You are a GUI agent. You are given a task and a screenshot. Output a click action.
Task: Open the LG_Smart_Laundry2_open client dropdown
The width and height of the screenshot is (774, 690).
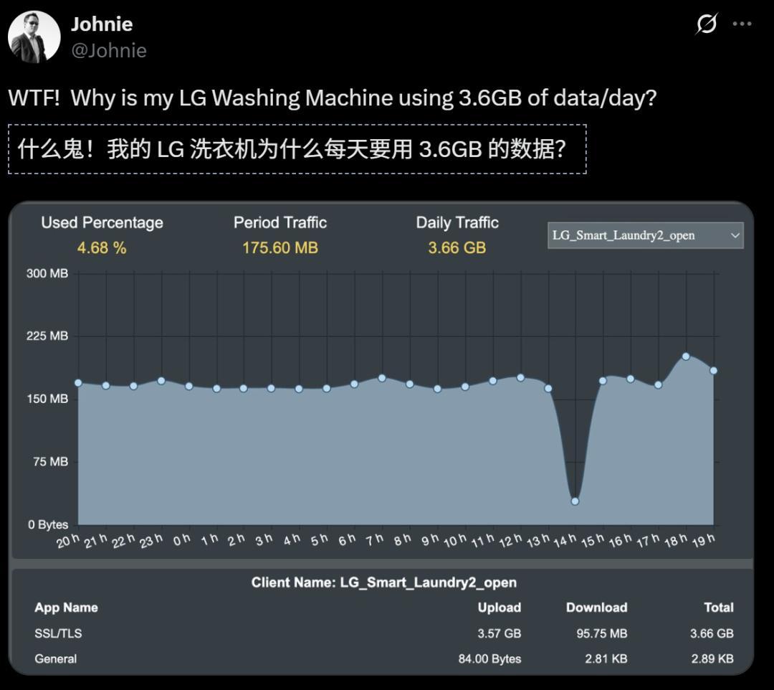645,235
